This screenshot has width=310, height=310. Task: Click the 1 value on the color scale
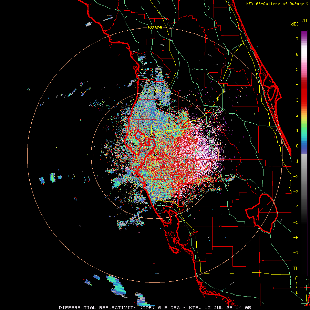tap(297, 131)
